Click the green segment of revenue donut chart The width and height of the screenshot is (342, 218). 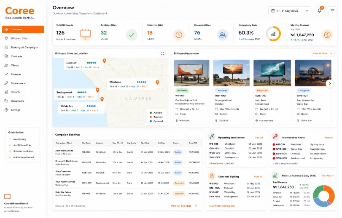coord(317,191)
